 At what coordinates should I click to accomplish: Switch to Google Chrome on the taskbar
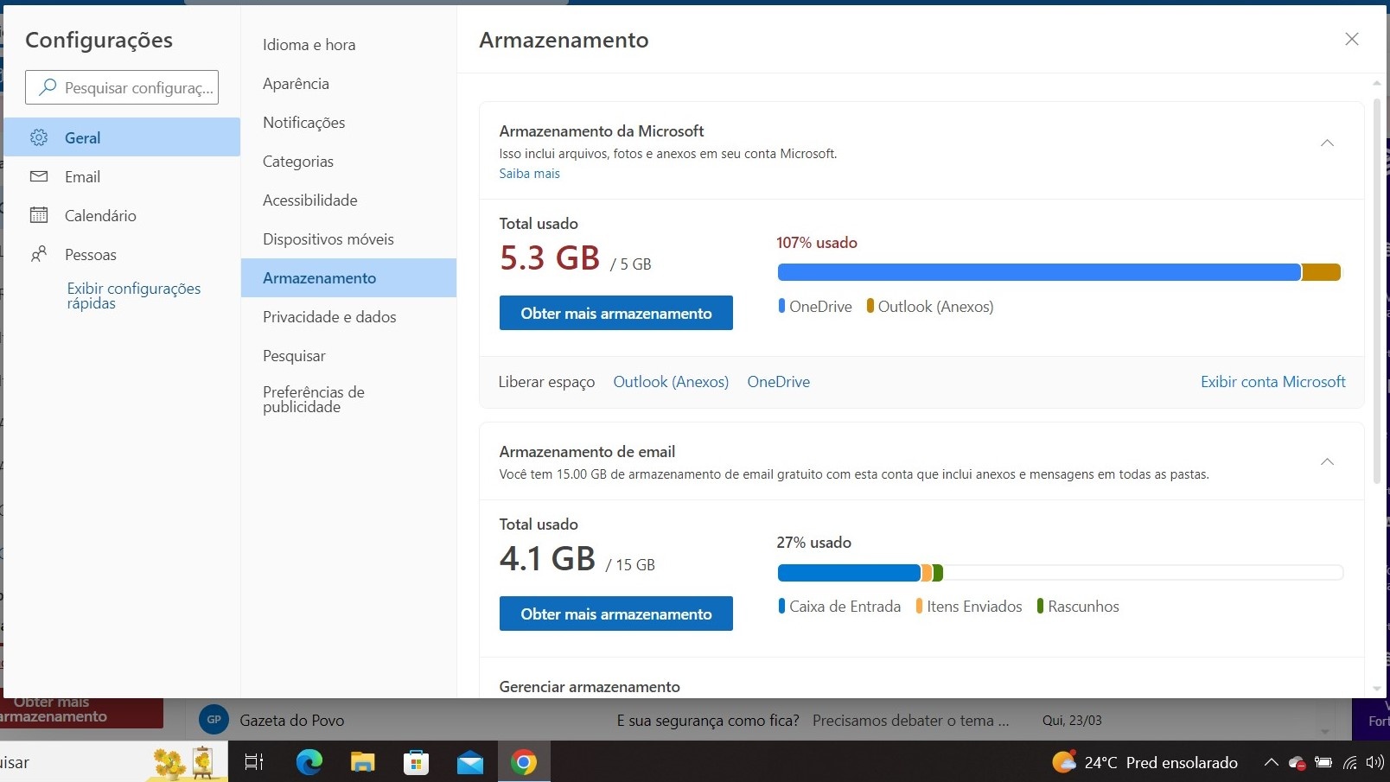[524, 762]
